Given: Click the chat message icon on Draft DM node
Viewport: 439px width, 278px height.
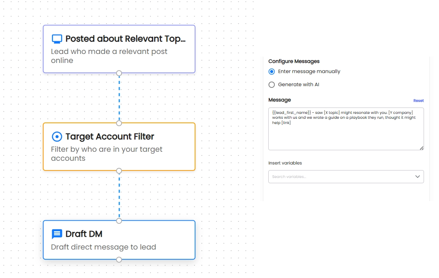Looking at the screenshot, I should [x=57, y=234].
